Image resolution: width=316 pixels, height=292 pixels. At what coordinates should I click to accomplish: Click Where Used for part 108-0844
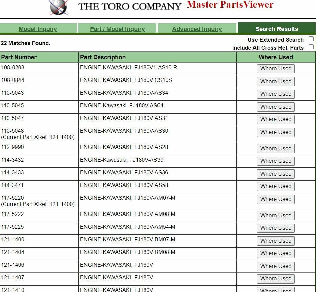pyautogui.click(x=275, y=82)
